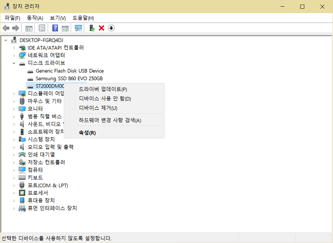
Task: Open the 도움말(H) menu
Action: 83,18
